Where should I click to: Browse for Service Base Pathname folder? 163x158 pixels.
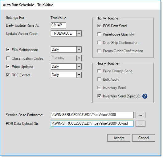(141, 115)
